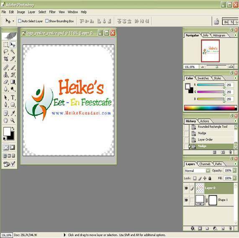
Task: Swap foreground and background colors
Action: click(x=13, y=128)
